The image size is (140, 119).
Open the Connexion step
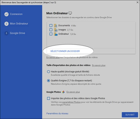[16, 14]
